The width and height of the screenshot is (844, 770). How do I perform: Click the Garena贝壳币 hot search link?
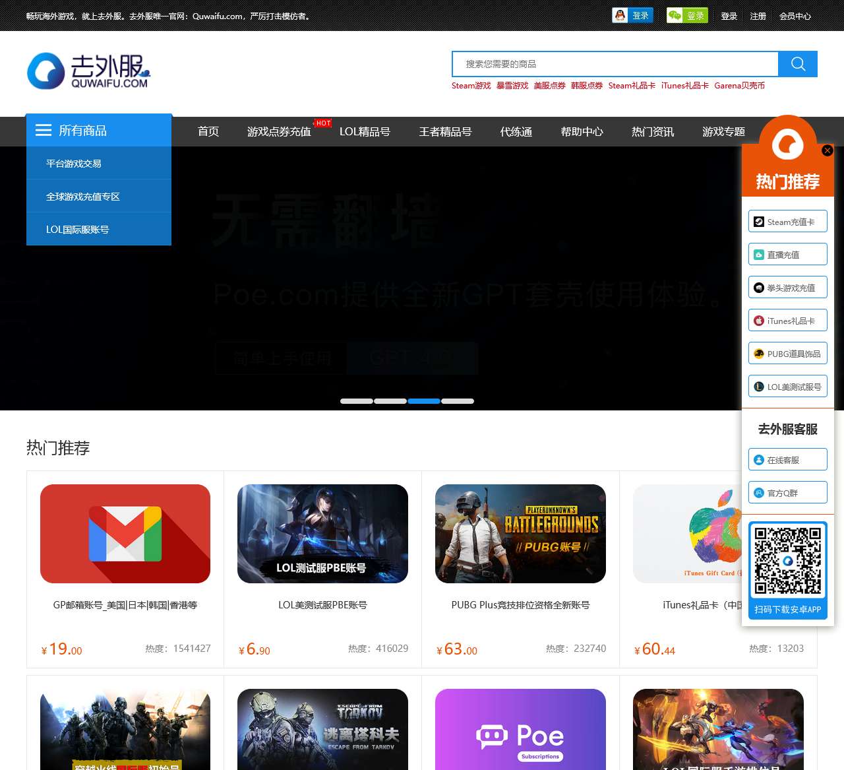click(740, 86)
